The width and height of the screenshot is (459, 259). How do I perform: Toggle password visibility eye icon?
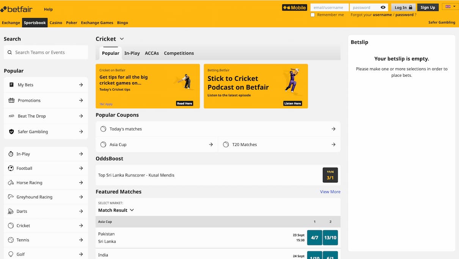383,7
